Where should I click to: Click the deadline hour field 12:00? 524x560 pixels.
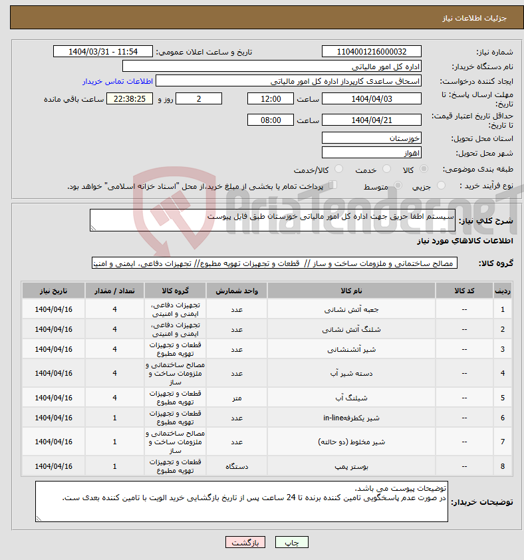[x=271, y=98]
